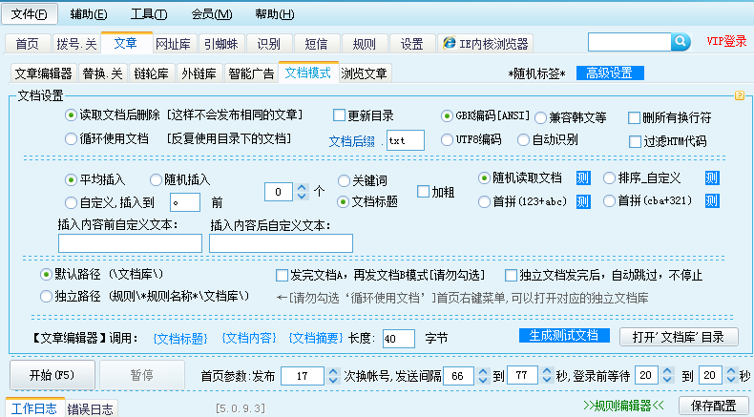This screenshot has height=417, width=754.
Task: Switch to 智能广告 sub-tab
Action: pos(251,73)
